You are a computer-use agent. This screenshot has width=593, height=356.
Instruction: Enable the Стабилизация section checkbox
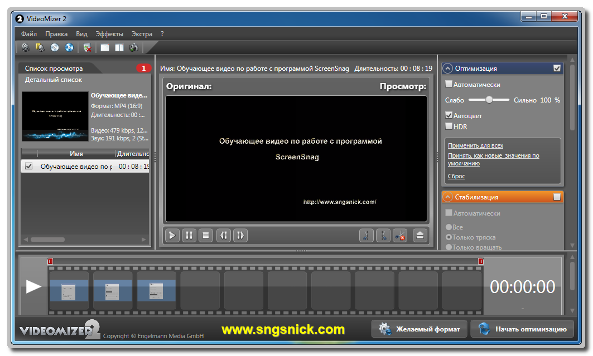coord(557,197)
